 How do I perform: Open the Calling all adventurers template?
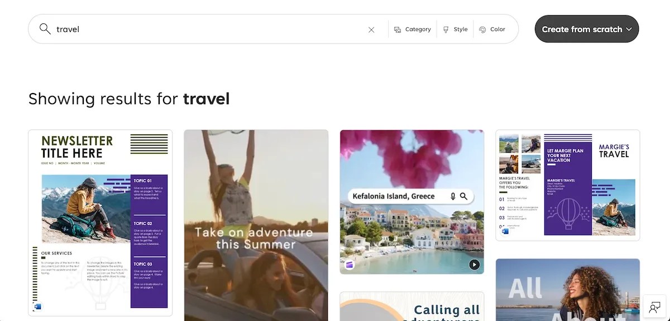coord(412,307)
